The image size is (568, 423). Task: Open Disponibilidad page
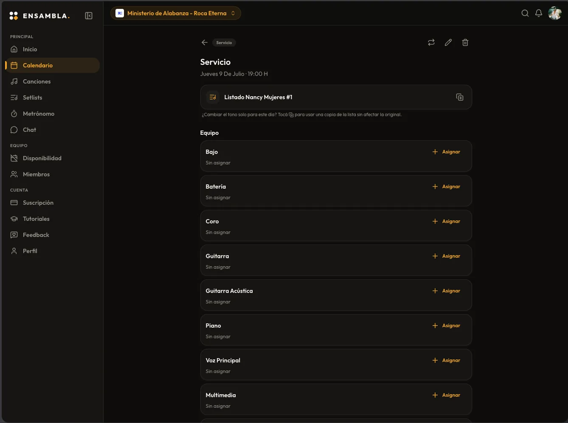52,158
